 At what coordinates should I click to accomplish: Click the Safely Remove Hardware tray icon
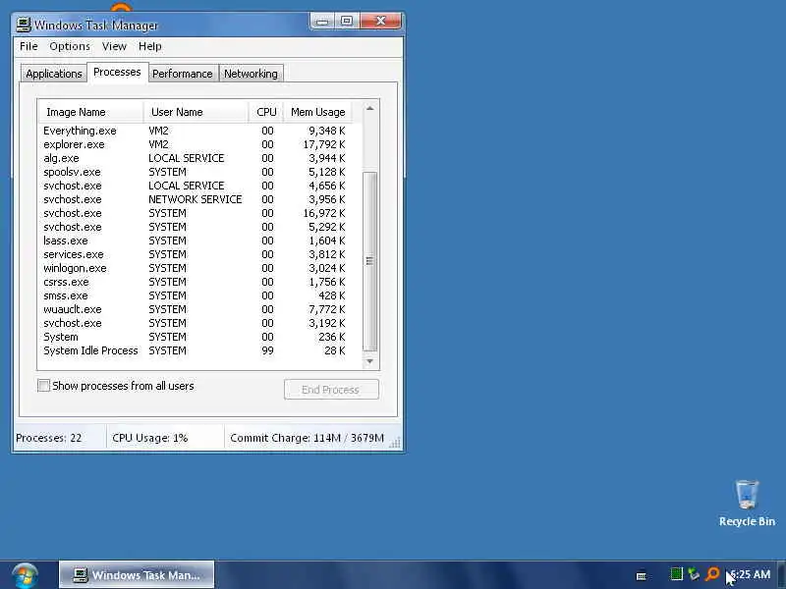click(x=694, y=574)
